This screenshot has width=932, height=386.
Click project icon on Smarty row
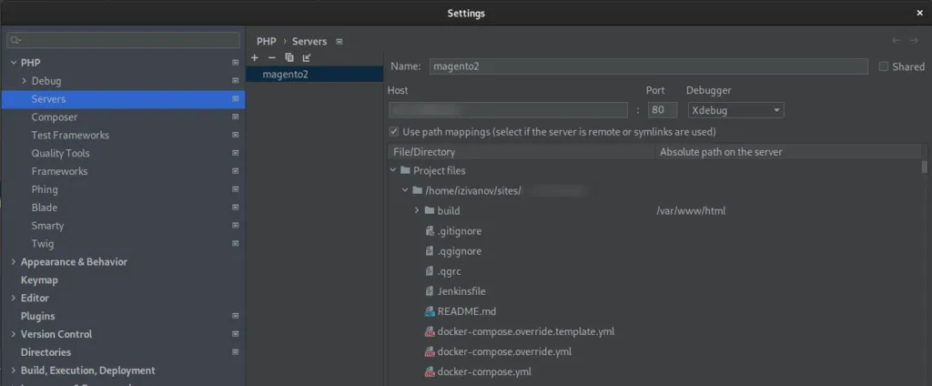pyautogui.click(x=236, y=226)
